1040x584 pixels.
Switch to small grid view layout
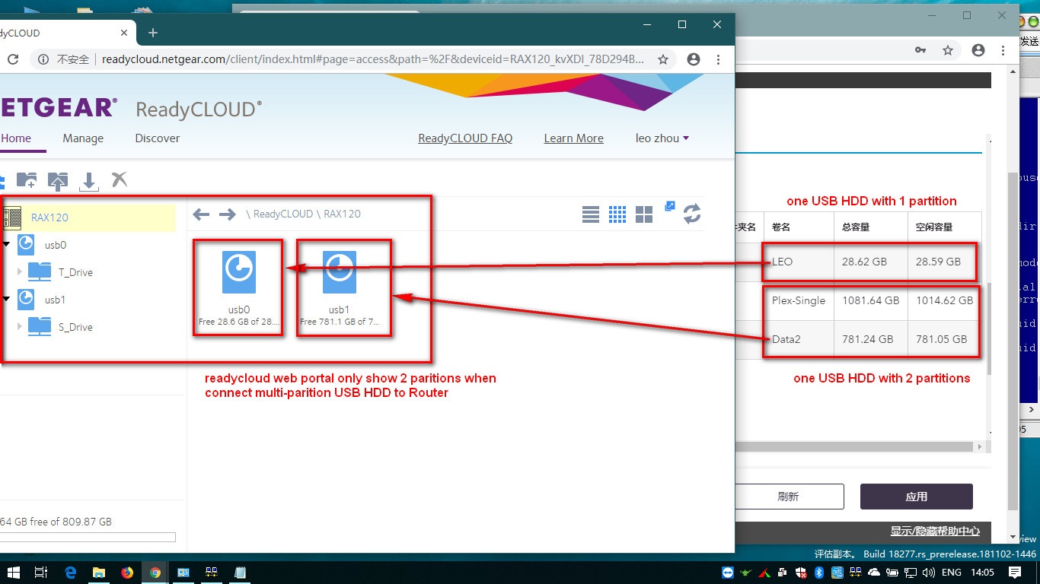click(617, 214)
